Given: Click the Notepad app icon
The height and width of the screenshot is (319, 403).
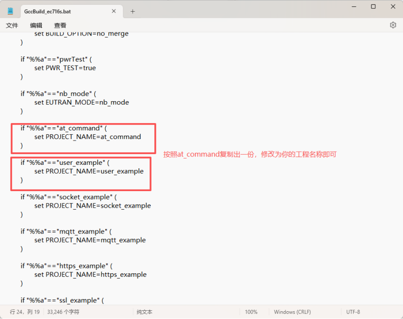Looking at the screenshot, I should click(10, 11).
